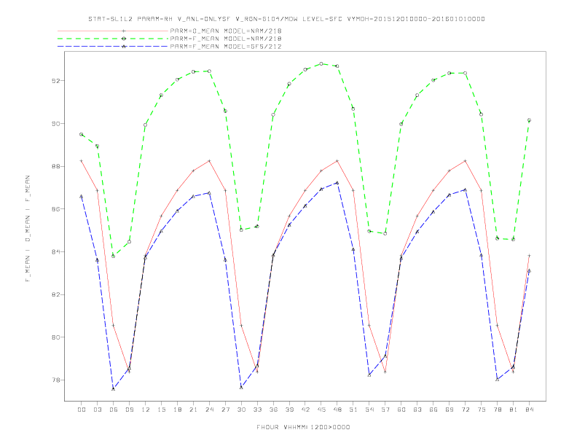Click the chart title beginning STAT=SL1L2 PARAM=RH
This screenshot has height=446, width=577.
(286, 19)
